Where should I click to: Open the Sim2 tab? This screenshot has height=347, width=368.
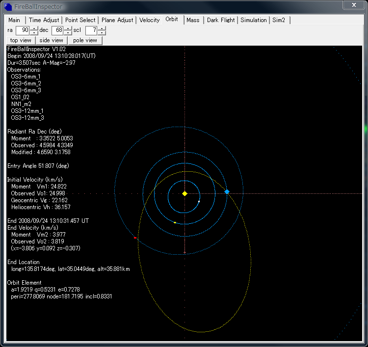point(279,20)
